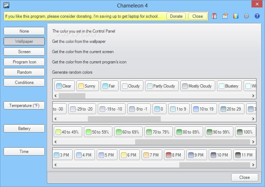Image resolution: width=265 pixels, height=187 pixels.
Task: Pick the Sunny weather color swatch
Action: pyautogui.click(x=88, y=86)
